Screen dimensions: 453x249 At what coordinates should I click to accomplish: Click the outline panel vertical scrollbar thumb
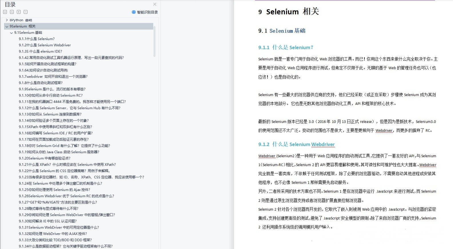point(155,41)
